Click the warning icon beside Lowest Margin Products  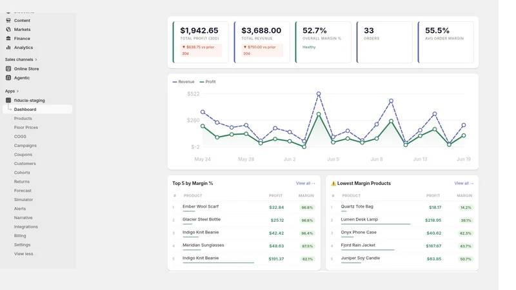click(333, 184)
